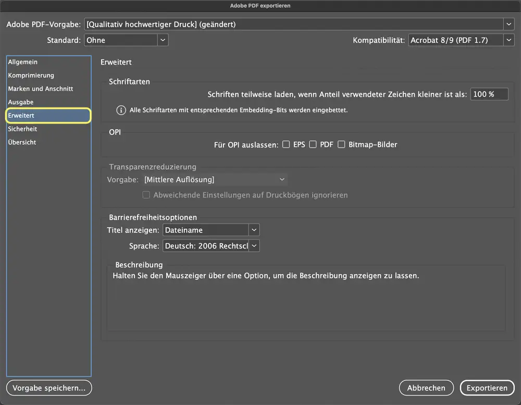Image resolution: width=521 pixels, height=405 pixels.
Task: Click Exportieren to export the PDF
Action: 487,388
